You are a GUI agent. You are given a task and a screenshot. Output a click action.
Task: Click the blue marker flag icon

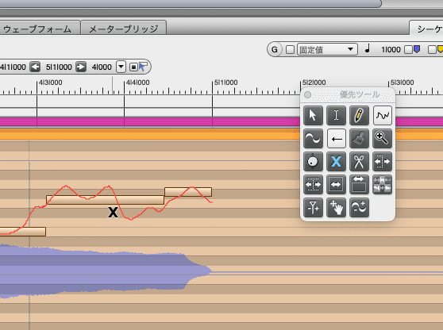pos(417,49)
